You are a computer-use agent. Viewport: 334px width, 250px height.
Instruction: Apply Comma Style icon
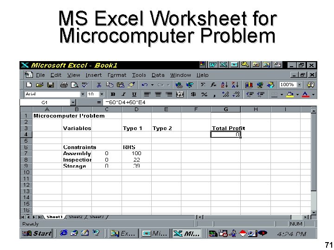coord(214,95)
